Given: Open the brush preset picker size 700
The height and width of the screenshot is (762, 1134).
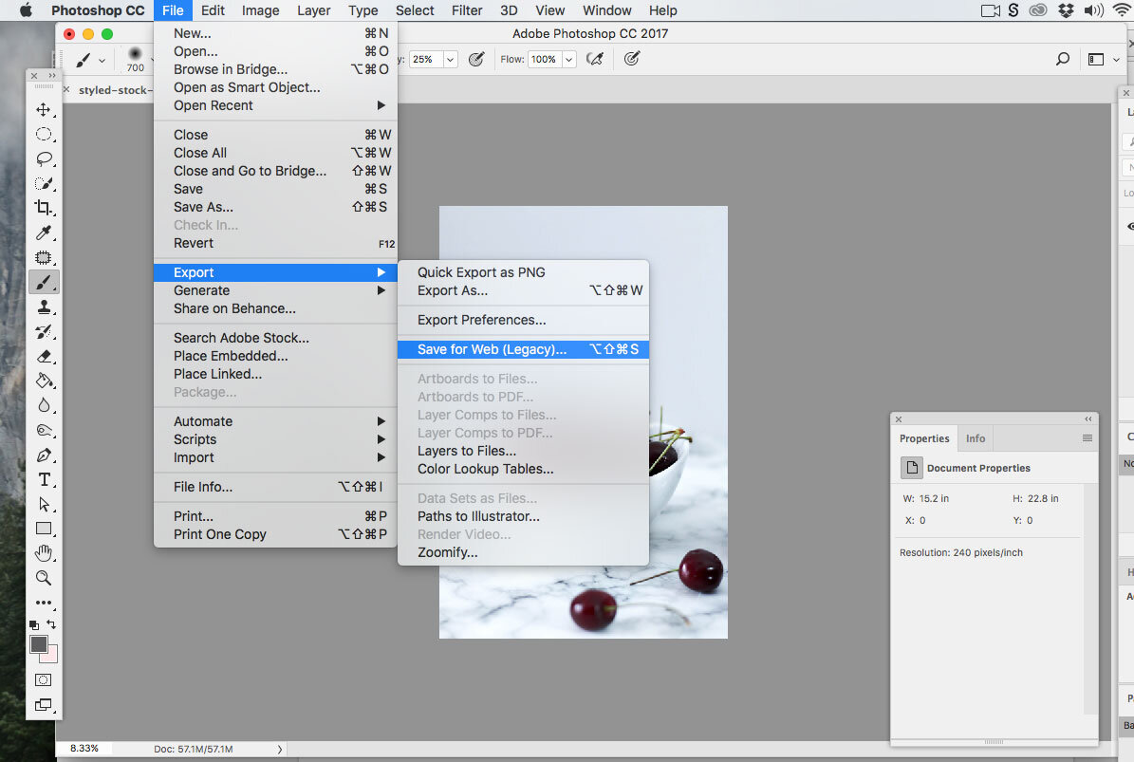Looking at the screenshot, I should click(136, 59).
